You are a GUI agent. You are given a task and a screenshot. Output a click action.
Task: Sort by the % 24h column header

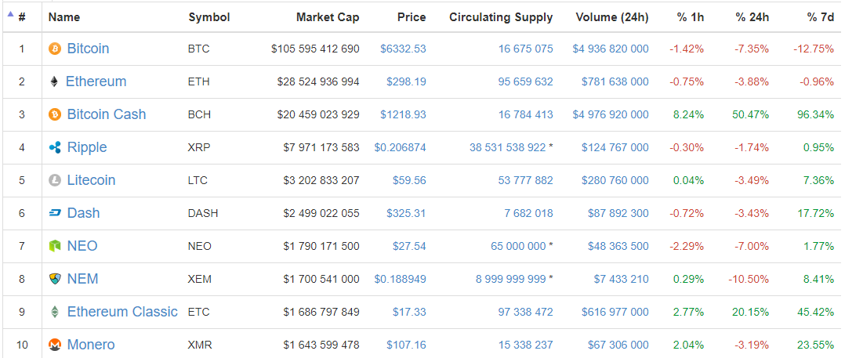[752, 17]
